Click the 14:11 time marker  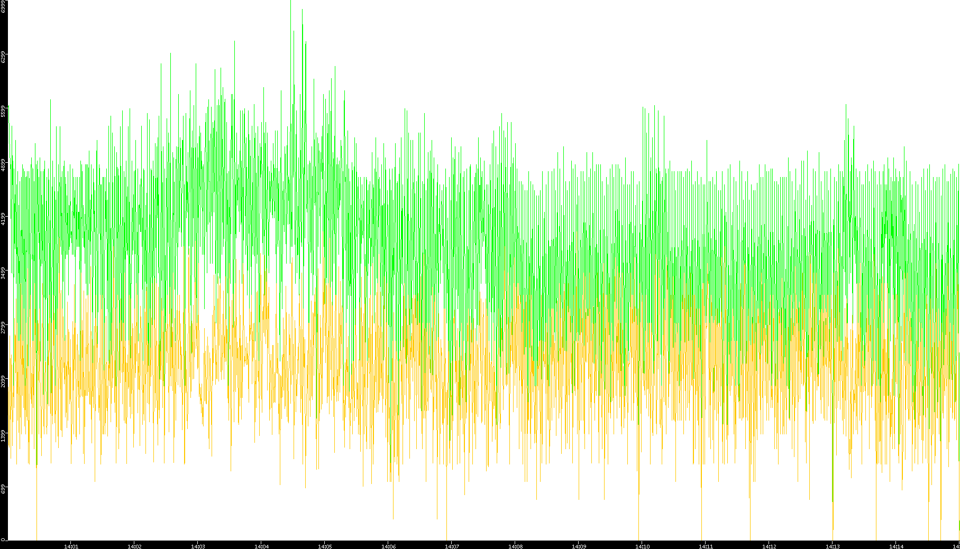[706, 546]
